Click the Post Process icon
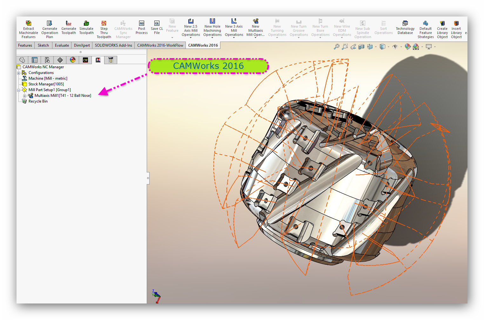 (142, 23)
